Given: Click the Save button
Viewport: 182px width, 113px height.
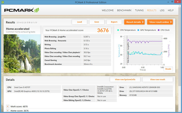Looking at the screenshot, I should [x=97, y=22].
